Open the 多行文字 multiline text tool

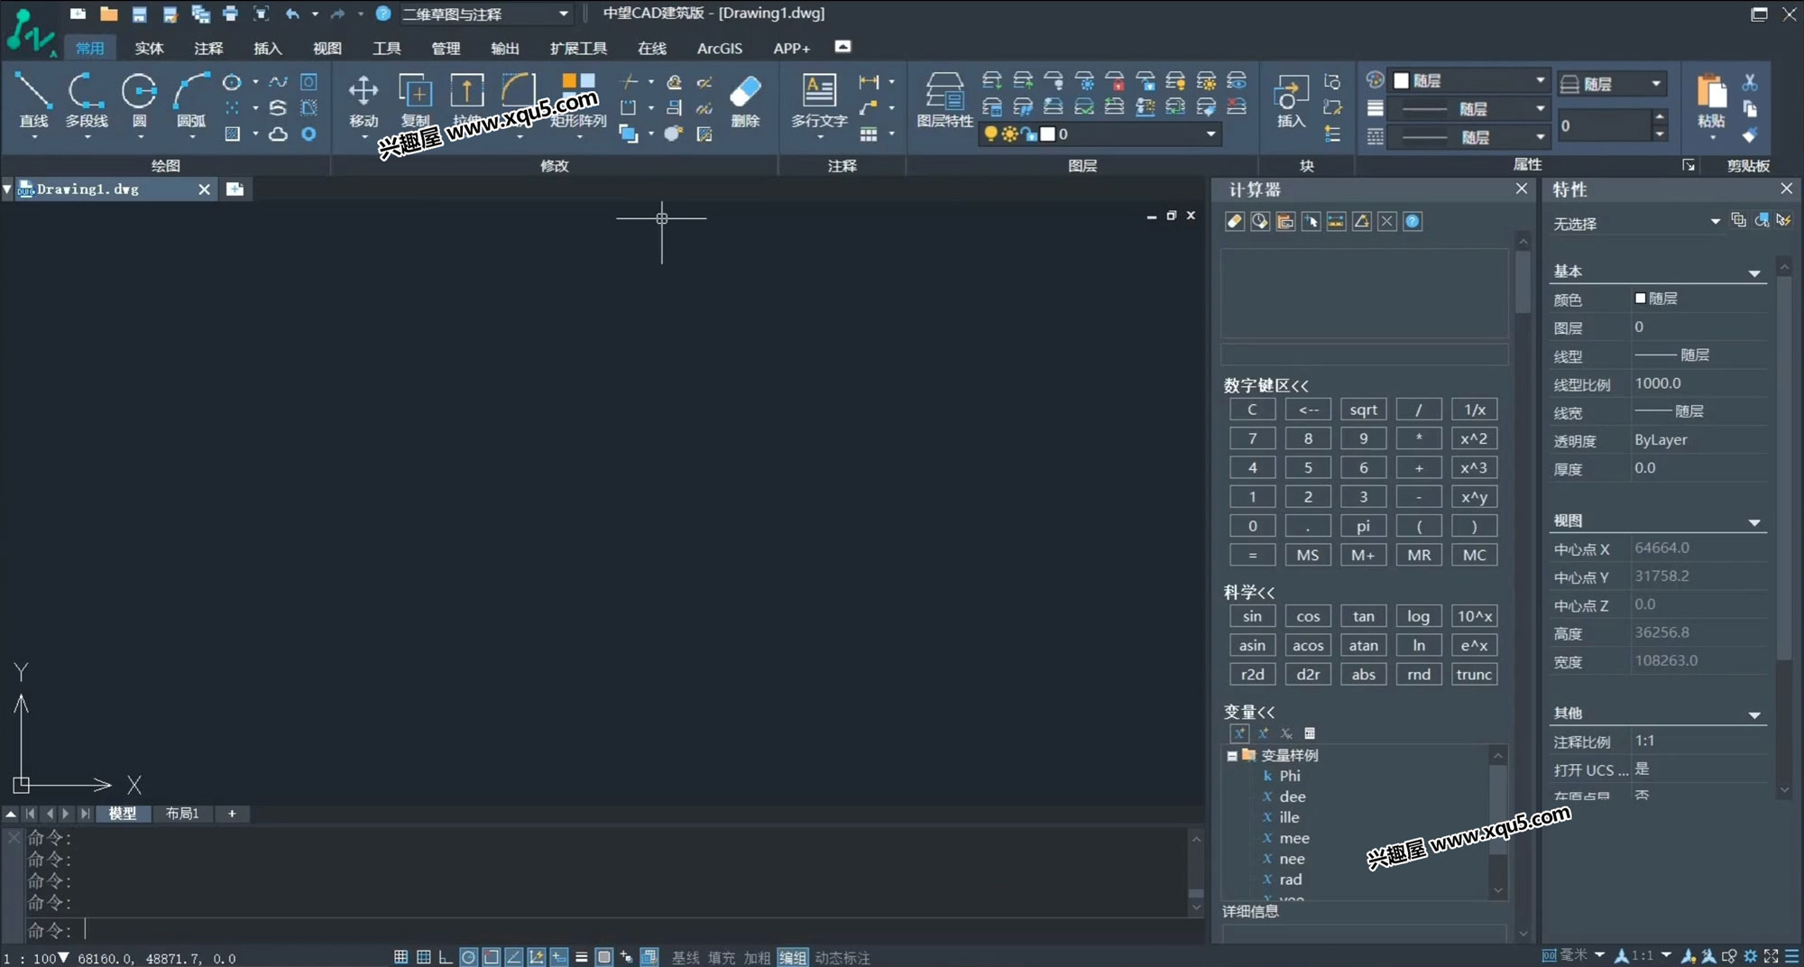(x=819, y=100)
